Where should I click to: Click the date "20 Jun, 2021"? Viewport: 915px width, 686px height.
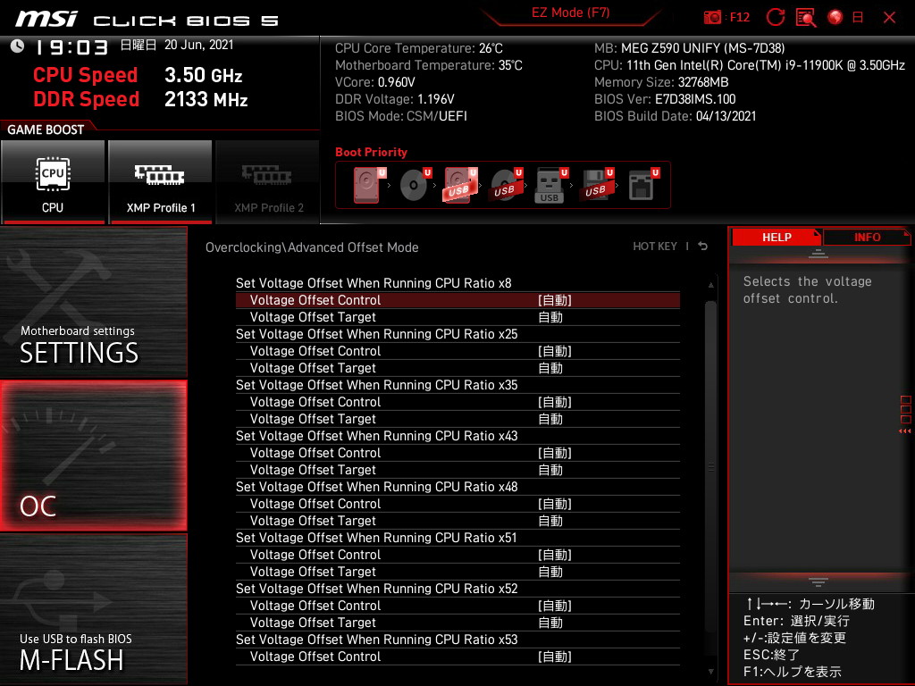[199, 45]
